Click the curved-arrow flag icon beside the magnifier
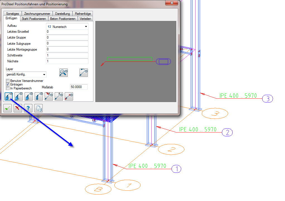This screenshot has height=201, width=285. pos(84,73)
